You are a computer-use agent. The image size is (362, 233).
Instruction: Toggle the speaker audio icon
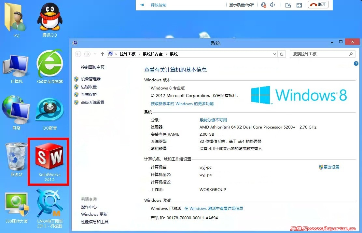pos(272,5)
